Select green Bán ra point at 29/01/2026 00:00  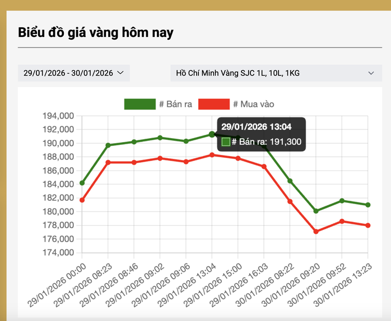tap(82, 183)
